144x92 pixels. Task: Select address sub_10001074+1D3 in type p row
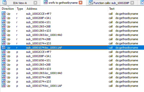(x=38, y=82)
